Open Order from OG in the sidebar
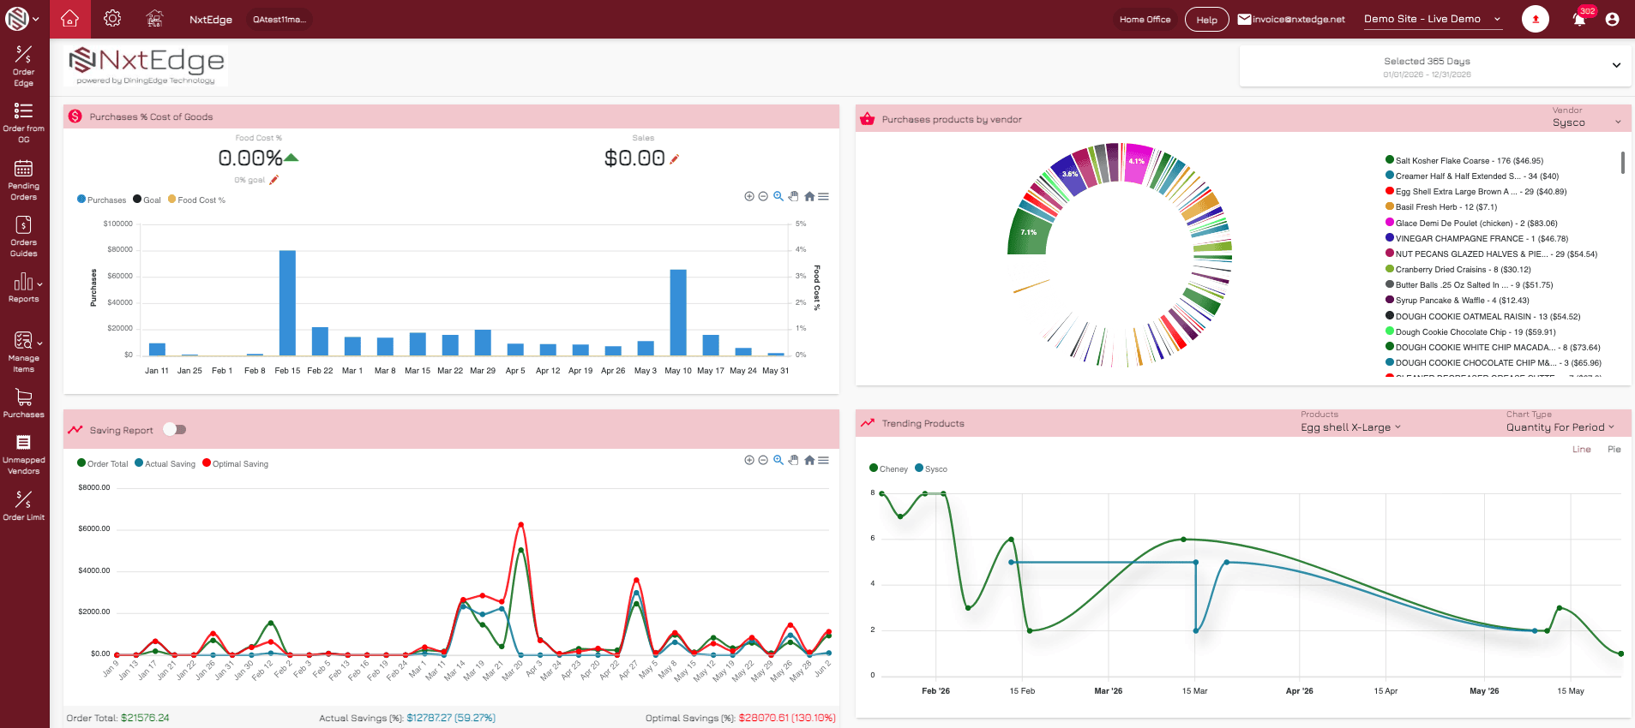The image size is (1635, 728). [24, 122]
